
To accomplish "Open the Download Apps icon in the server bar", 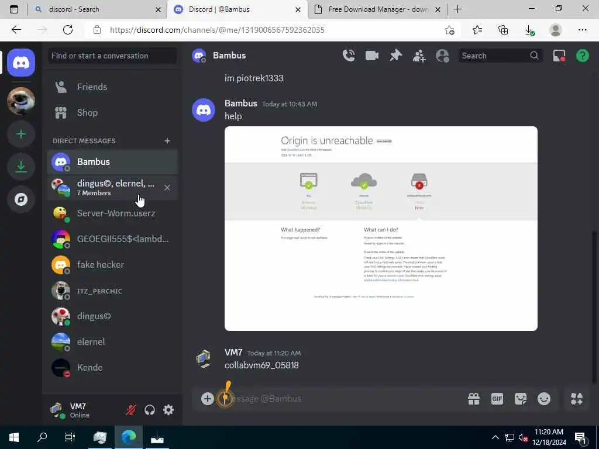I will click(21, 167).
